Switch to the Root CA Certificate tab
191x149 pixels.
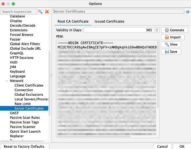[73, 22]
